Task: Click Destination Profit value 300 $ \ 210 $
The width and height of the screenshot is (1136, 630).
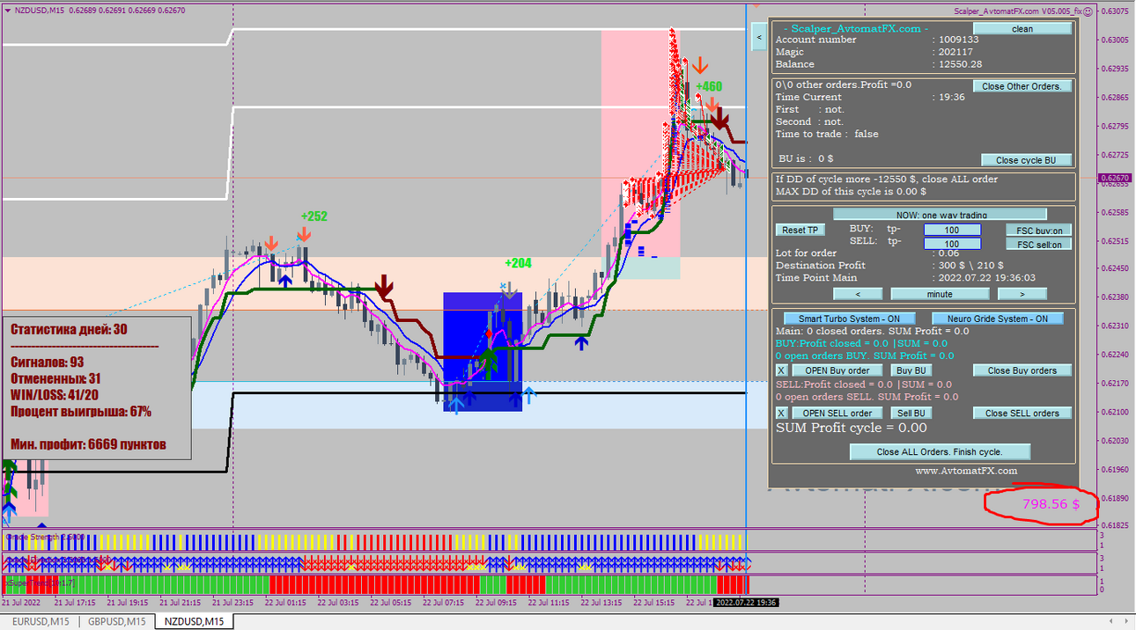Action: (971, 266)
